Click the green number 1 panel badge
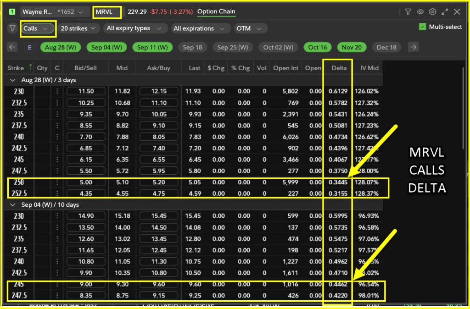 click(12, 11)
